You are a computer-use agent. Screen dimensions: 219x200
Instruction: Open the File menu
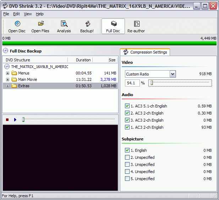(x=6, y=14)
